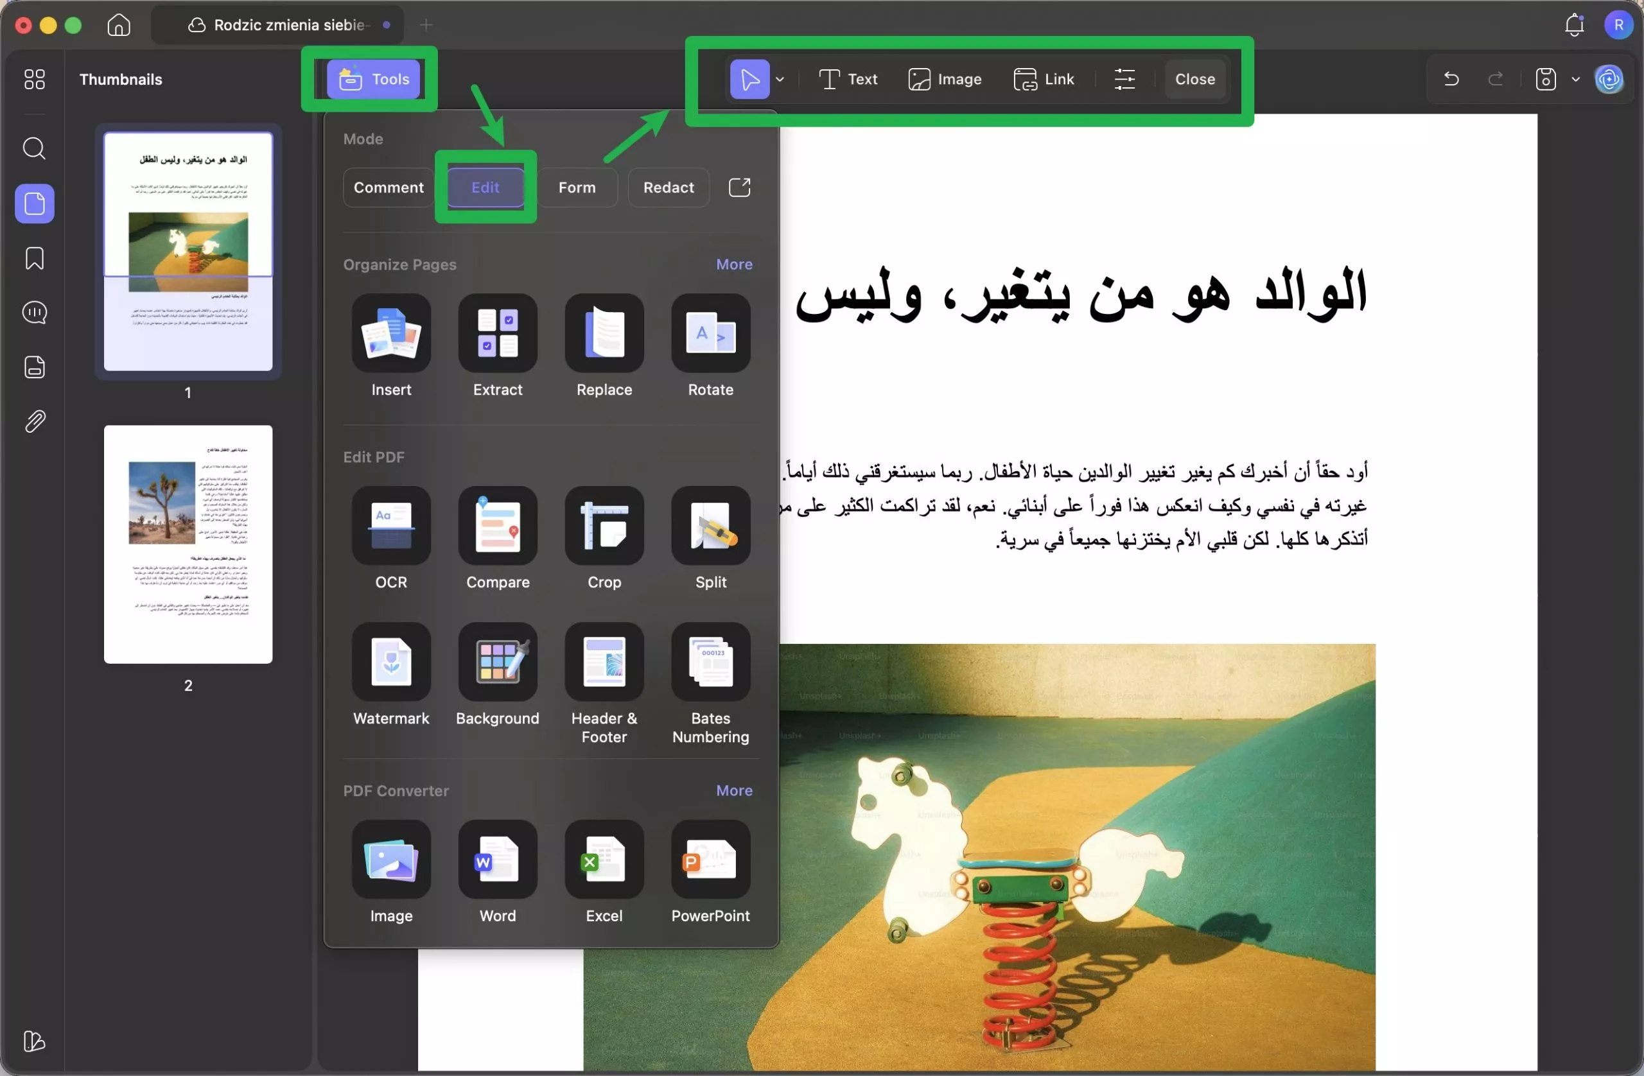Switch to Comment mode
The width and height of the screenshot is (1644, 1076).
click(x=389, y=187)
